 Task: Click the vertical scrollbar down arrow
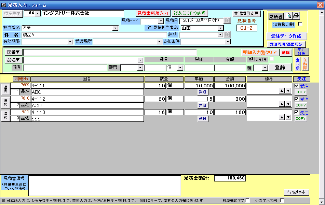coord(322,202)
